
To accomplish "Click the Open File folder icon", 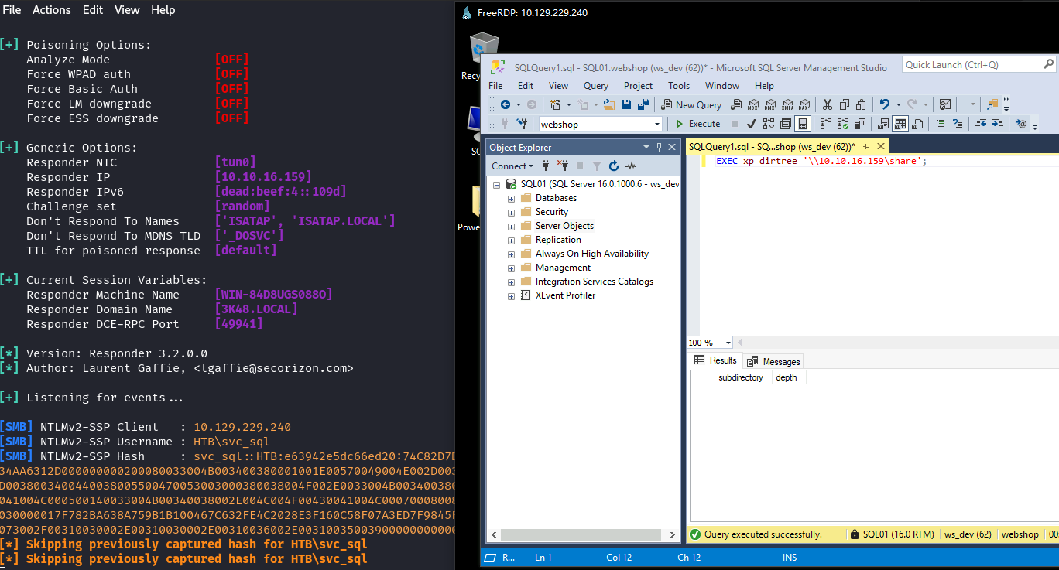I will point(609,104).
